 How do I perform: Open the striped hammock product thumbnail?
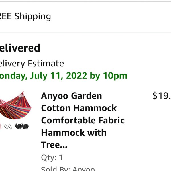pos(15,110)
